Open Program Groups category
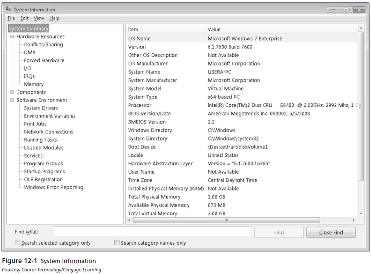371x274 pixels. 43,163
